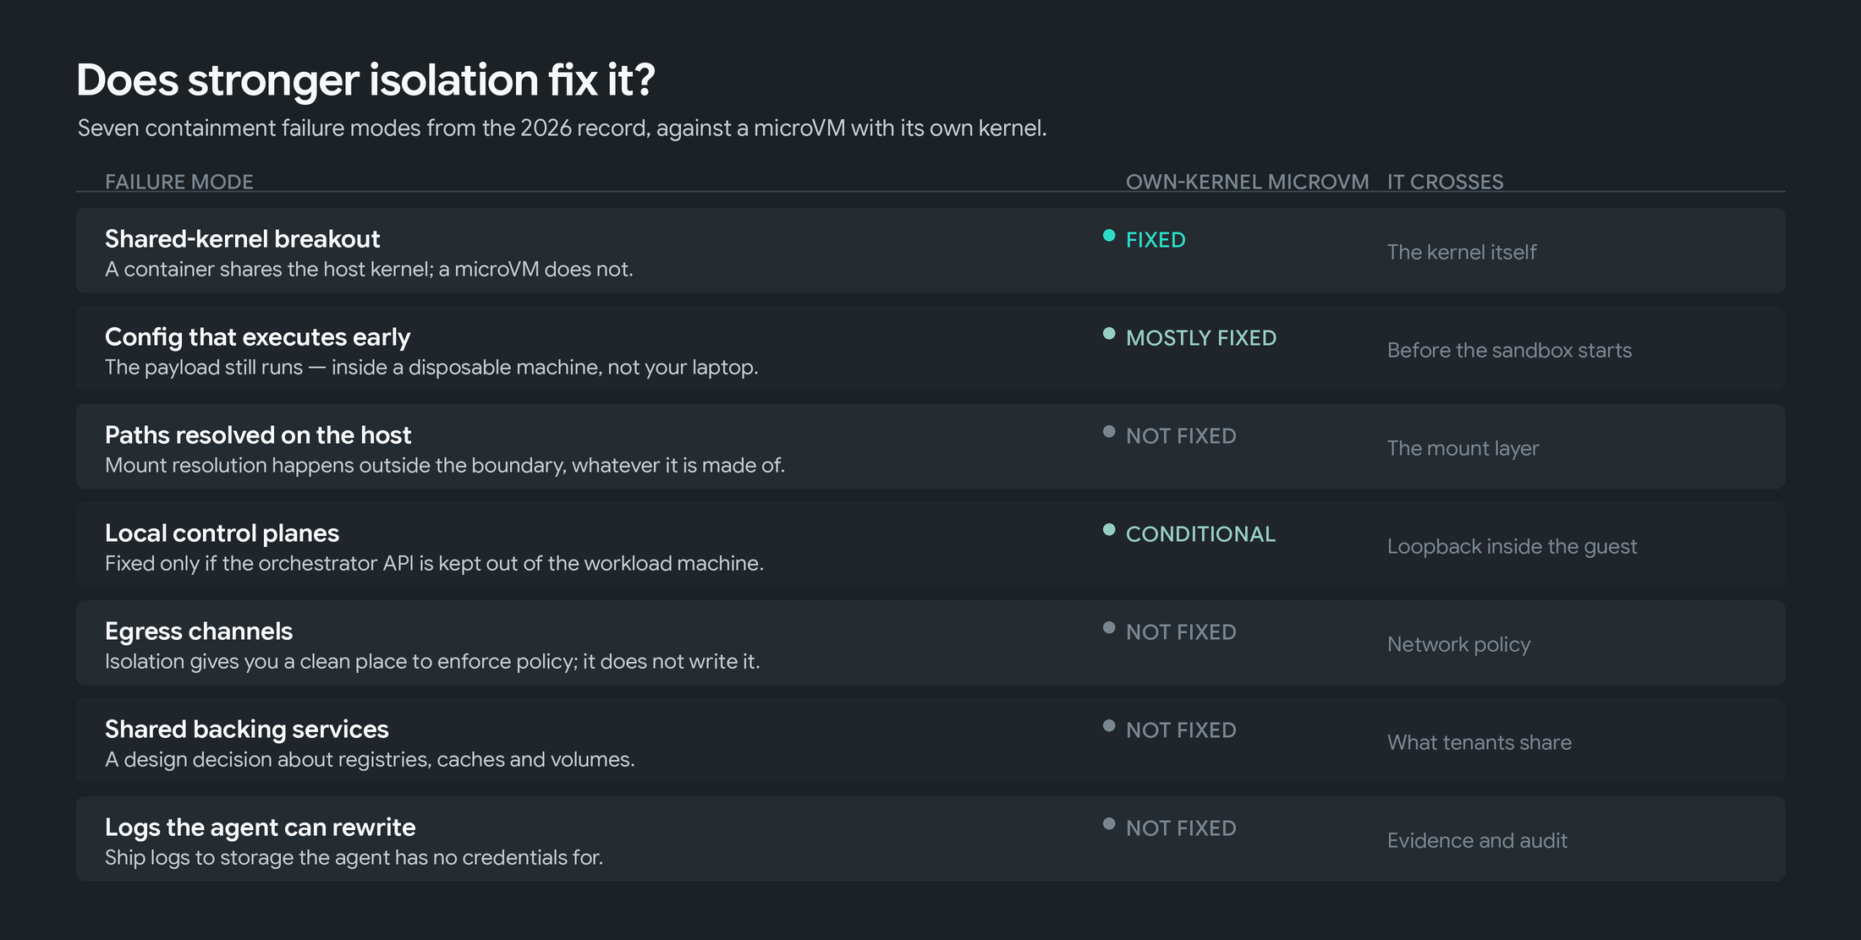Viewport: 1861px width, 940px height.
Task: Click 'Config that executes early' row title
Action: pyautogui.click(x=257, y=337)
